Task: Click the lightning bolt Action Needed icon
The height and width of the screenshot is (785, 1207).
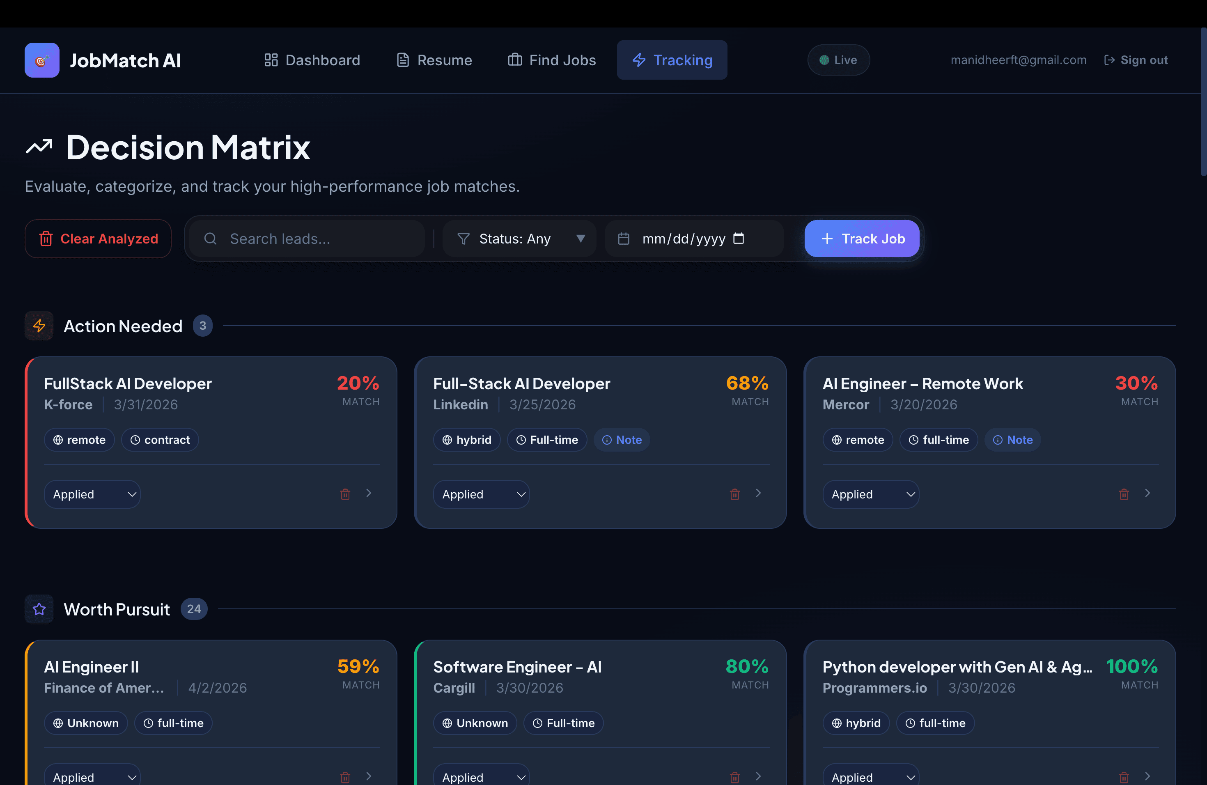Action: click(39, 326)
